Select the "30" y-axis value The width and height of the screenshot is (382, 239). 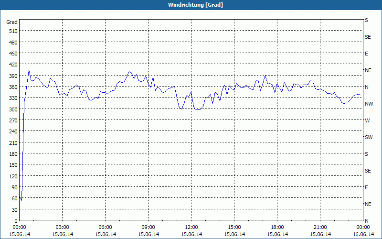coord(15,210)
